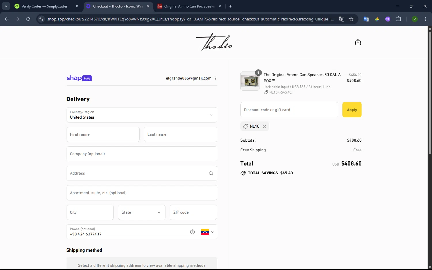Expand the State dropdown
Viewport: 432px width, 270px height.
(142, 212)
